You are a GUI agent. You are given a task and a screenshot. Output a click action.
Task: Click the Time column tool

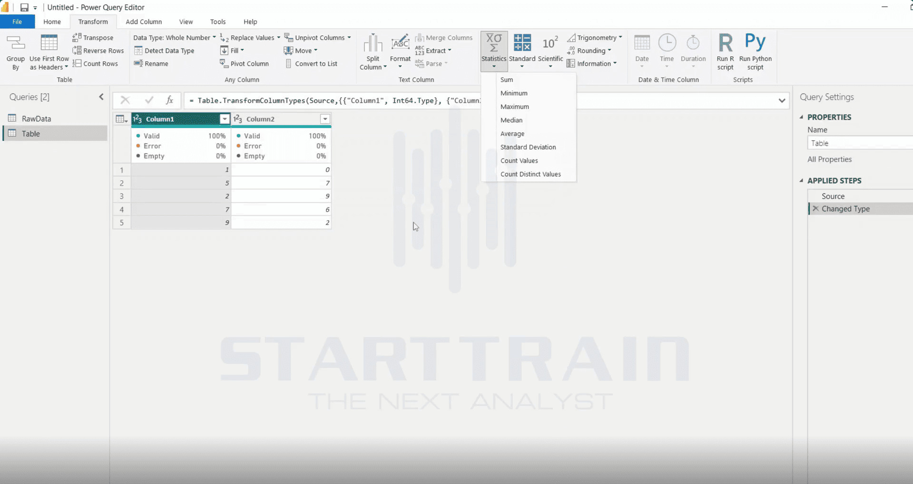click(x=667, y=51)
